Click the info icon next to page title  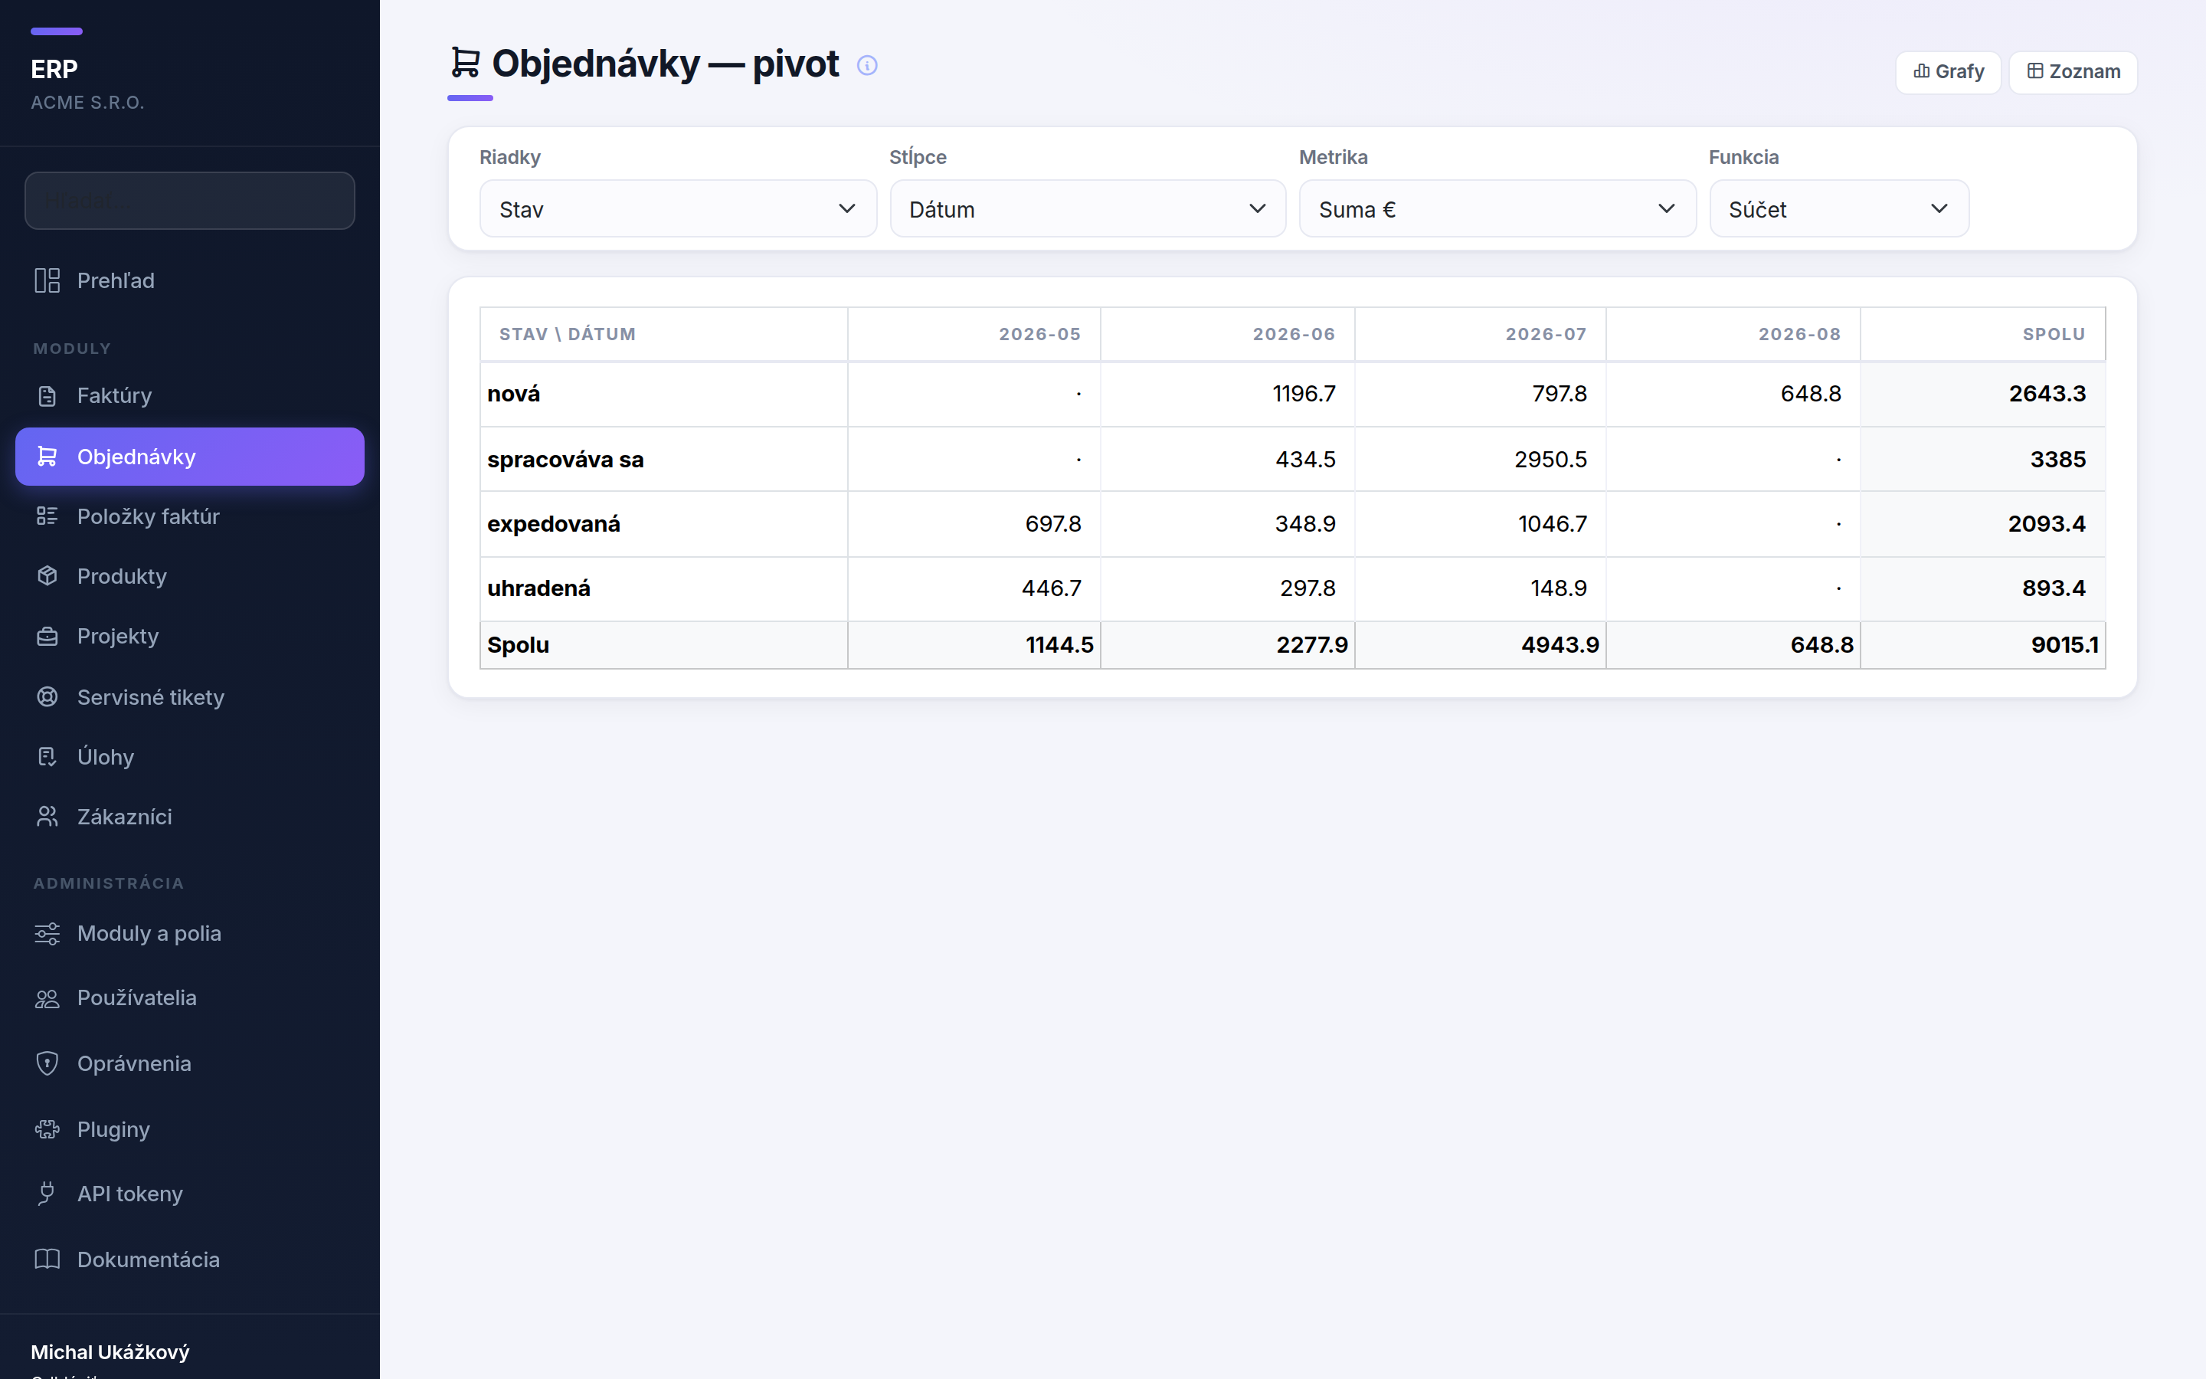coord(867,66)
